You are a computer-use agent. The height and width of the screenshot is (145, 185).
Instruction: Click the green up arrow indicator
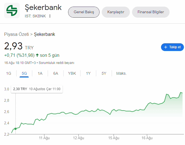pos(37,55)
